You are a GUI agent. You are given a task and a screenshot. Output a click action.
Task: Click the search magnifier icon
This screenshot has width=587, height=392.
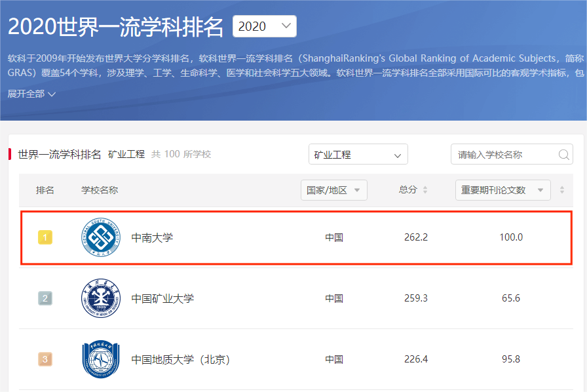(564, 155)
